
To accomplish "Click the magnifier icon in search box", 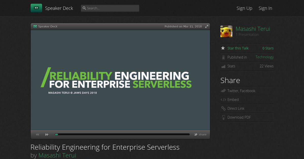I will coord(84,8).
